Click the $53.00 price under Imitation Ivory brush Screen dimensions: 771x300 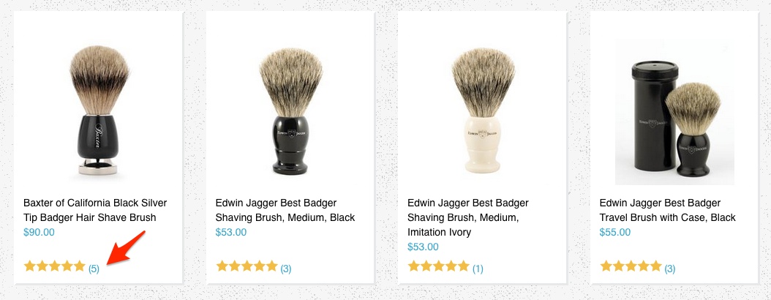coord(424,247)
